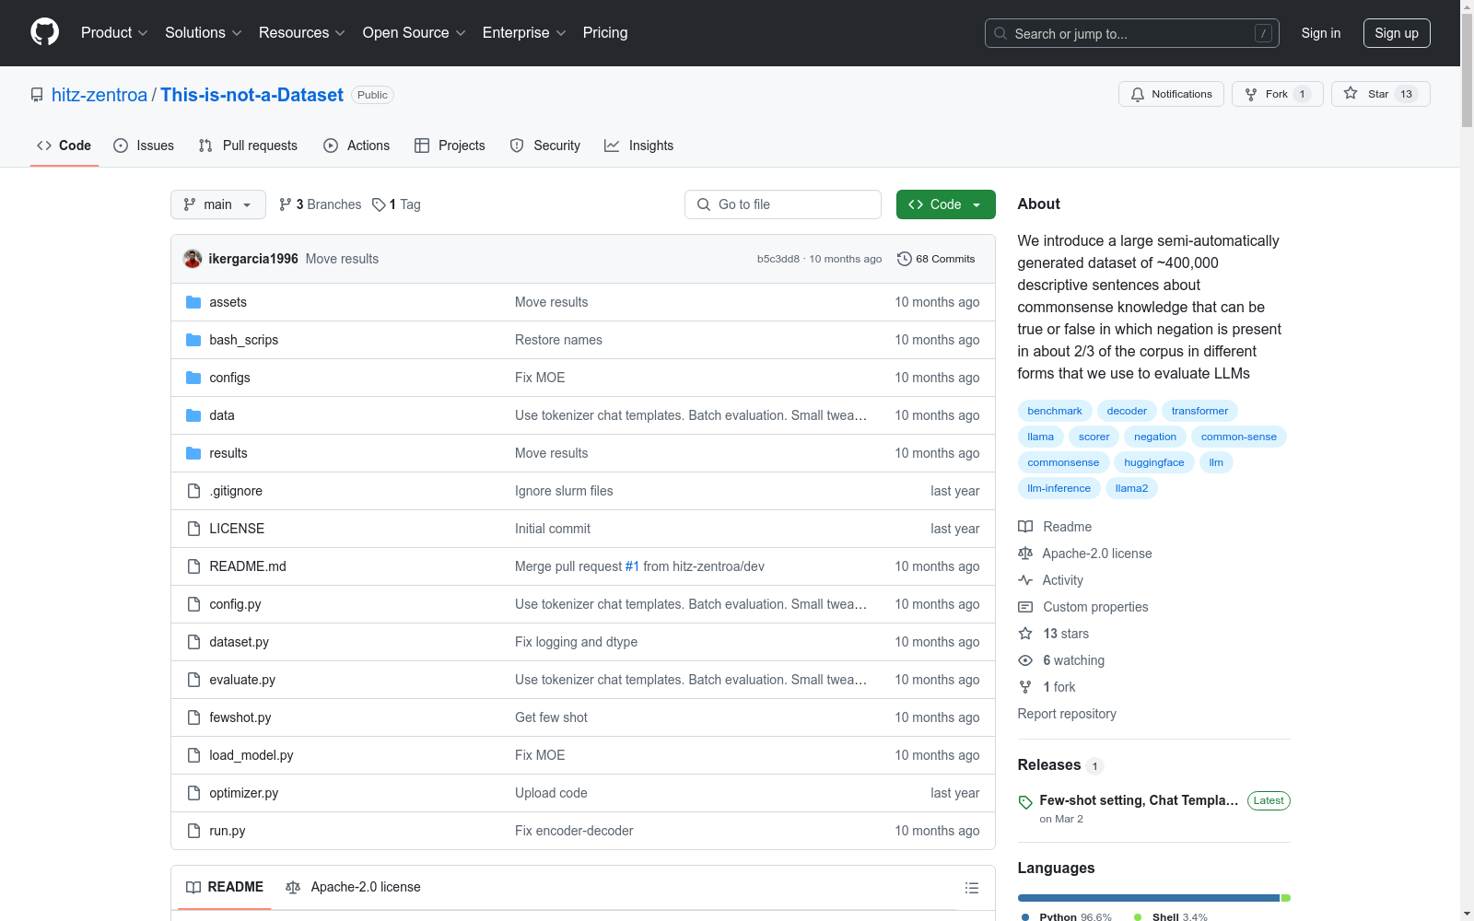Click the LICENSE file icon
The image size is (1474, 921).
pyautogui.click(x=193, y=529)
